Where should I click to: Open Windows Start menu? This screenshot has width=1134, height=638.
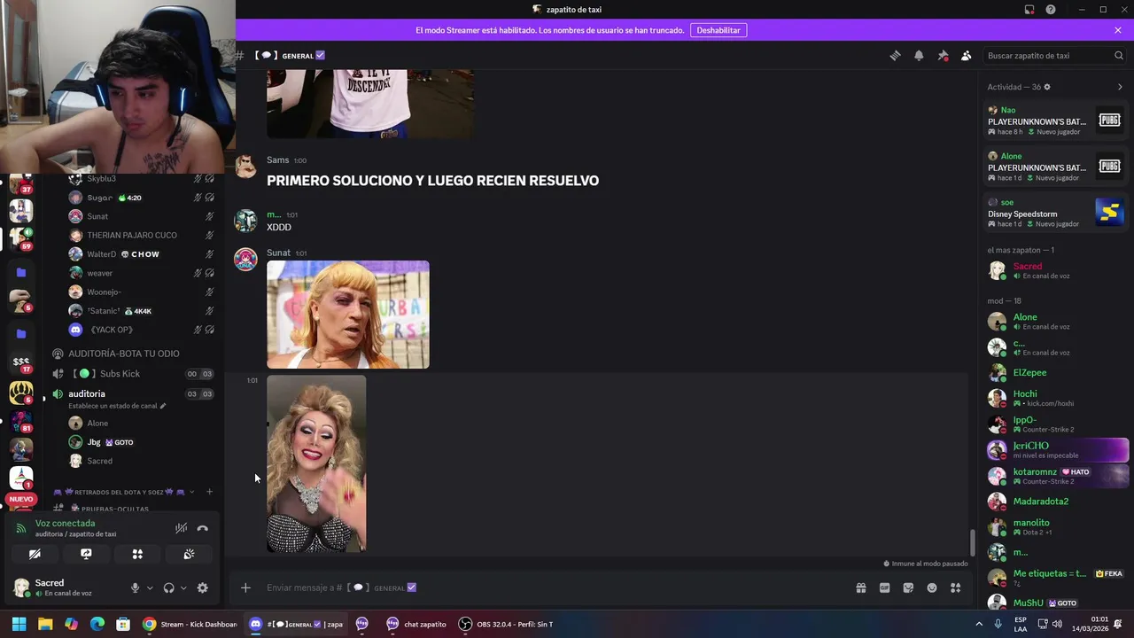point(19,624)
